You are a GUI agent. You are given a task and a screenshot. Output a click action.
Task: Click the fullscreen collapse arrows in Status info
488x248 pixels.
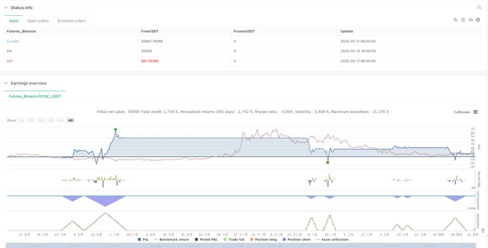point(479,7)
